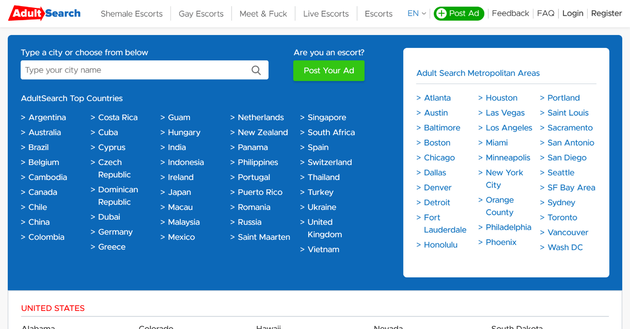Select Argentina from top countries
Screen dimensions: 630x329
[x=47, y=118]
